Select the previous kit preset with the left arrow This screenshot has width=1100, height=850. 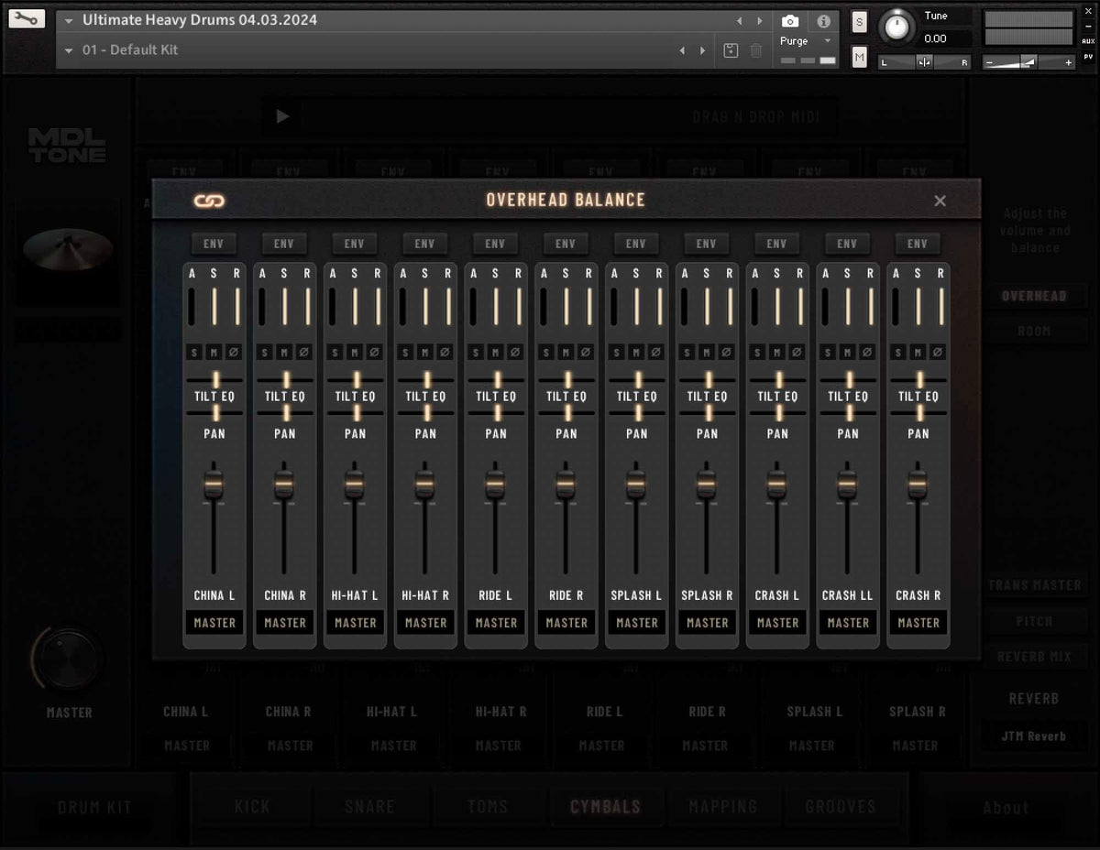pyautogui.click(x=682, y=50)
